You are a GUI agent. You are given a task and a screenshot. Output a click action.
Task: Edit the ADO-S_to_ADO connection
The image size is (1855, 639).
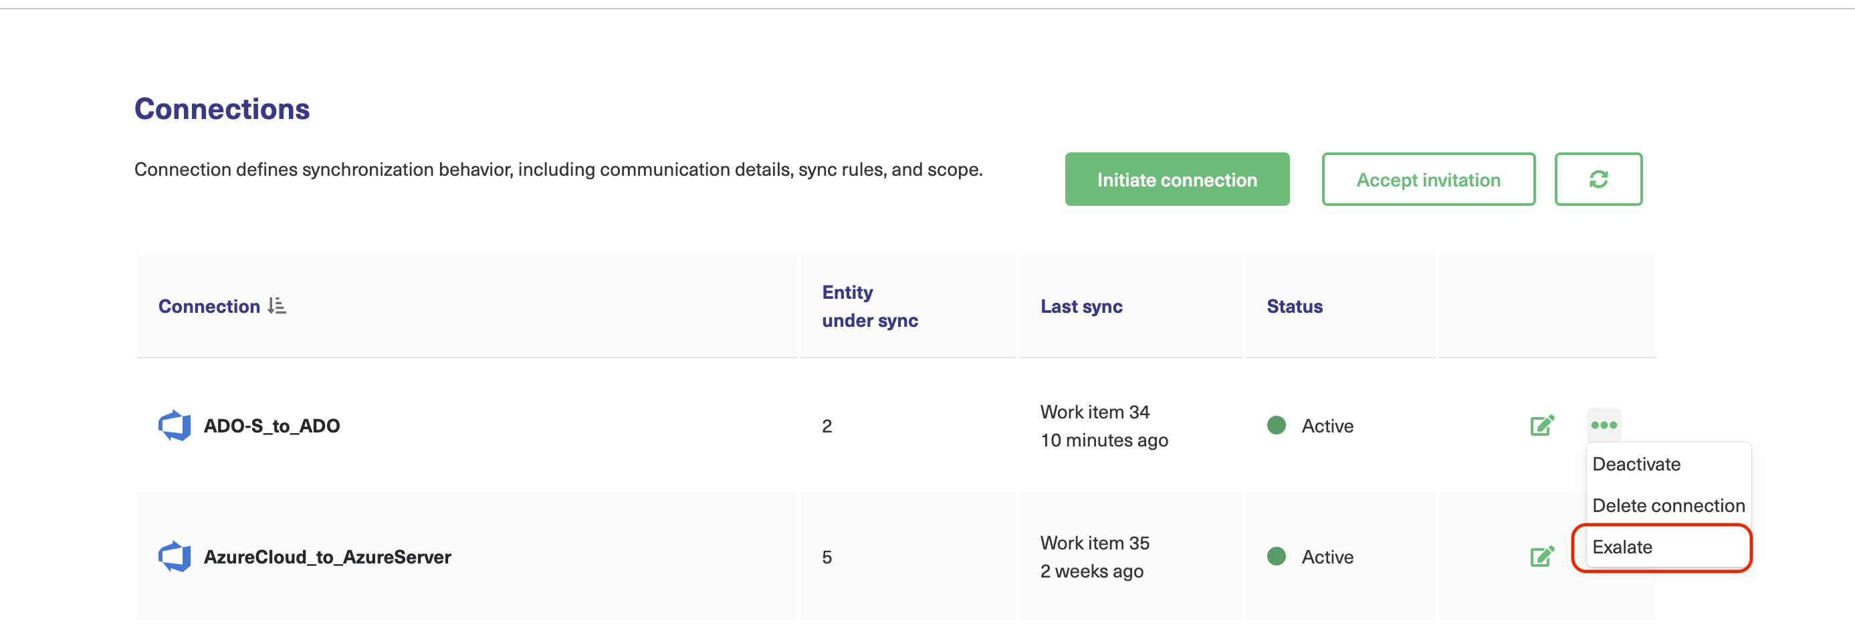click(x=1542, y=426)
